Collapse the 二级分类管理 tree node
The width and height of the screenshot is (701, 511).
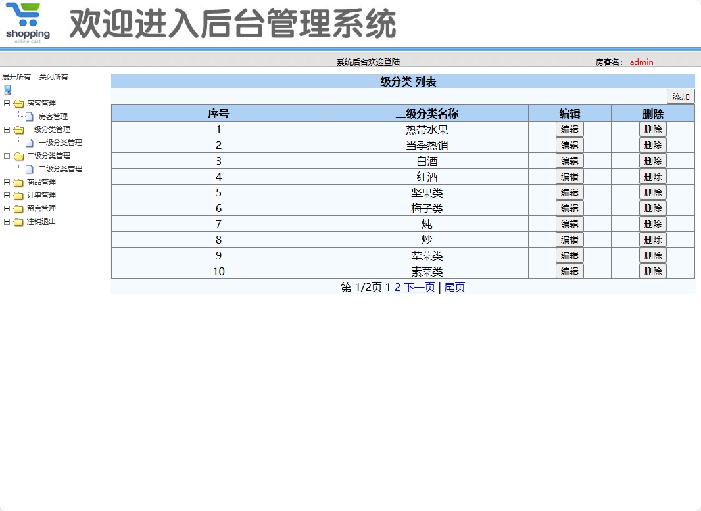click(7, 156)
